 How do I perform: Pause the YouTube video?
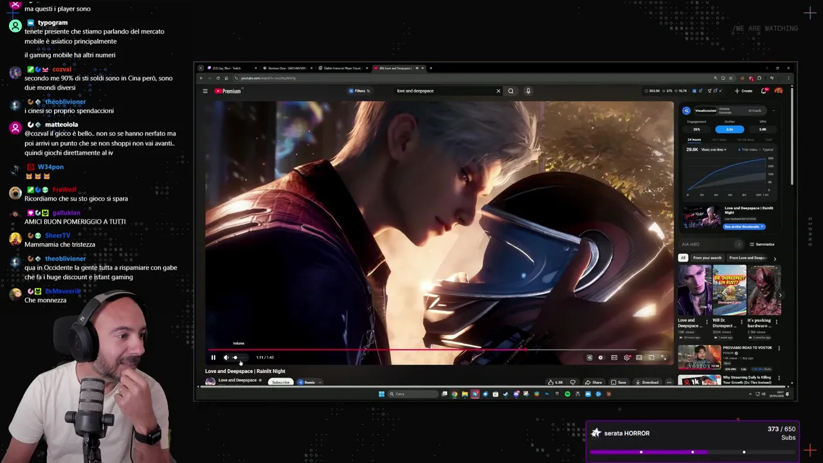[x=213, y=358]
